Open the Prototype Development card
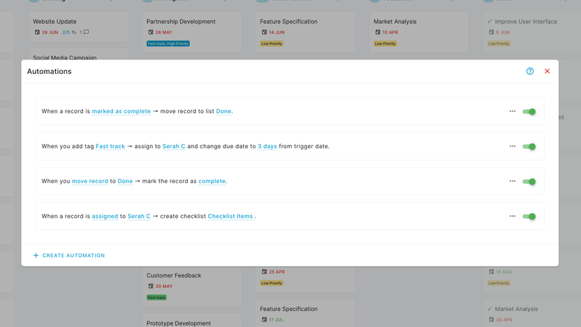 (192, 321)
